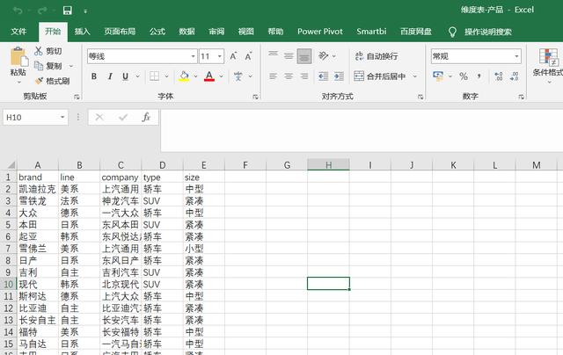Screen dimensions: 563x355
Task: Open the Paste options dropdown arrow
Action: [19, 82]
